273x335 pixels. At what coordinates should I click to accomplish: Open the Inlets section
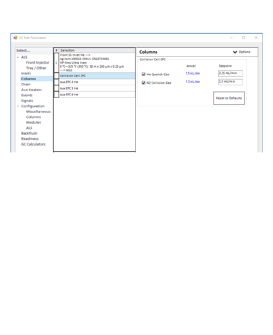[x=26, y=74]
